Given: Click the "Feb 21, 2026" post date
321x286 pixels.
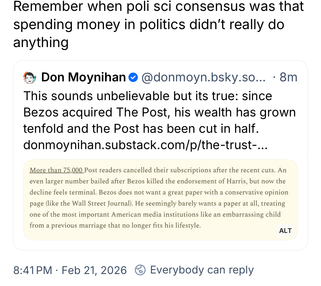Looking at the screenshot, I should (x=94, y=270).
